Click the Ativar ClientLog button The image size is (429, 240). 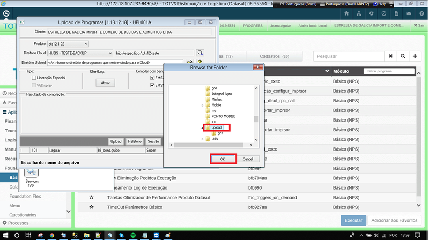click(105, 83)
